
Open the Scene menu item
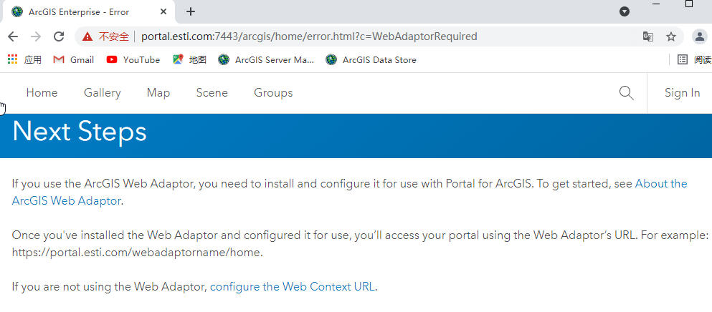coord(212,92)
